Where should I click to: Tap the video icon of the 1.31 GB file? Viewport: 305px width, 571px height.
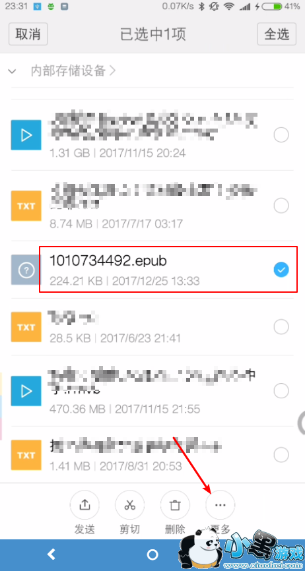click(x=26, y=135)
